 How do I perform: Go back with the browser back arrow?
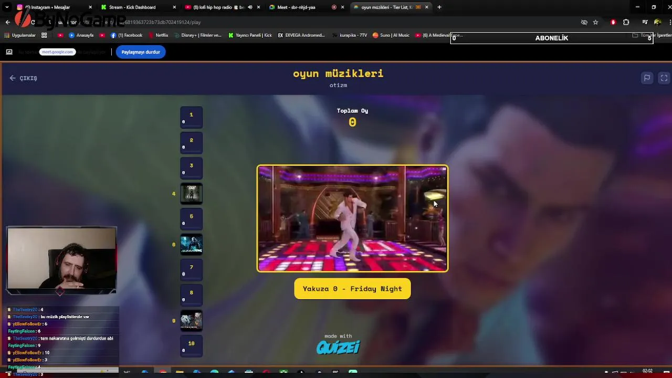[7, 22]
